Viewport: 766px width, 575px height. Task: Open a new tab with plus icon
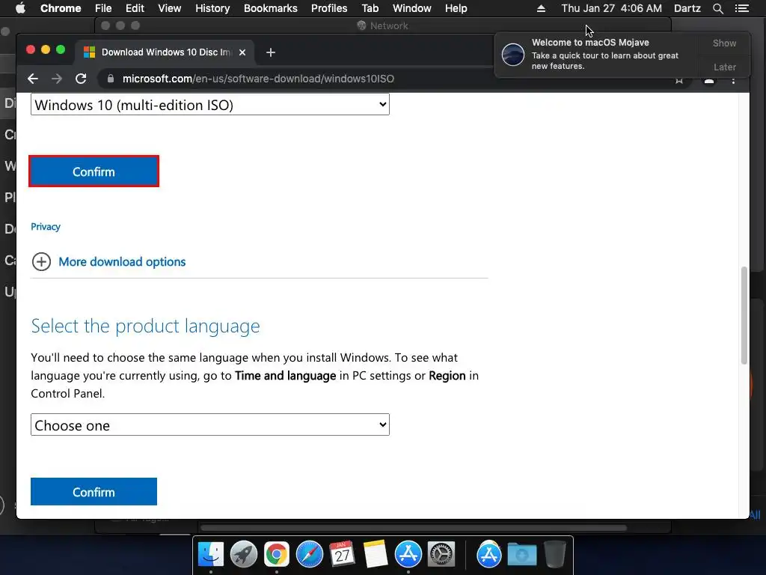pos(271,52)
